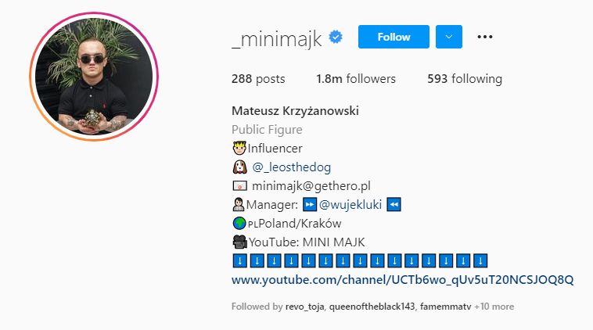Viewport: 593px width, 330px height.
Task: Open follower revo_toja's profile
Action: point(304,307)
